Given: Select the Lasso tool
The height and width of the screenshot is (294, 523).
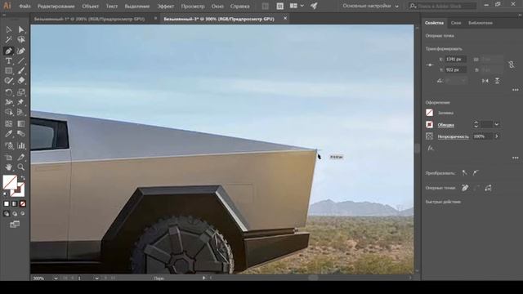Looking at the screenshot, I should (21, 40).
